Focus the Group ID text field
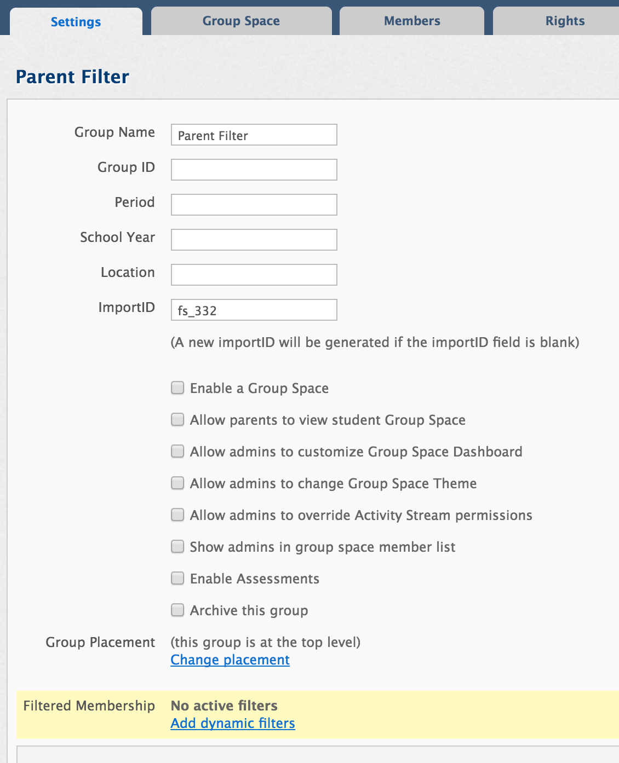 [254, 170]
